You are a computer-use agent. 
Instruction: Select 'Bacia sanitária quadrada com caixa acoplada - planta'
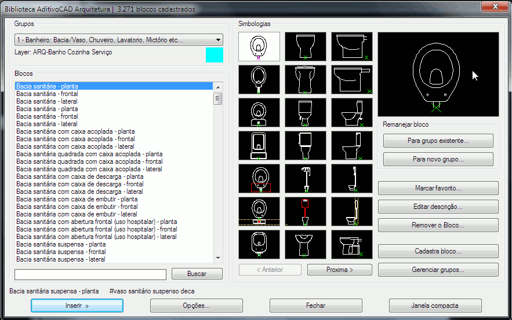(114, 154)
